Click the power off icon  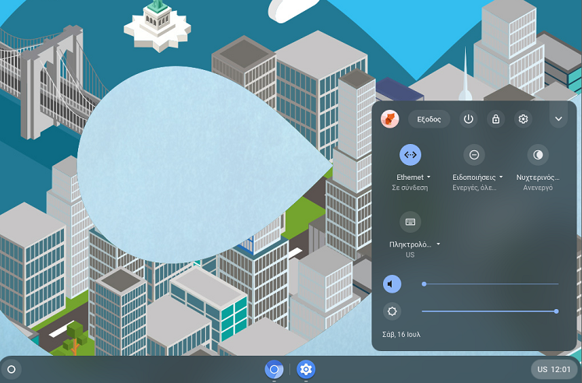(468, 119)
